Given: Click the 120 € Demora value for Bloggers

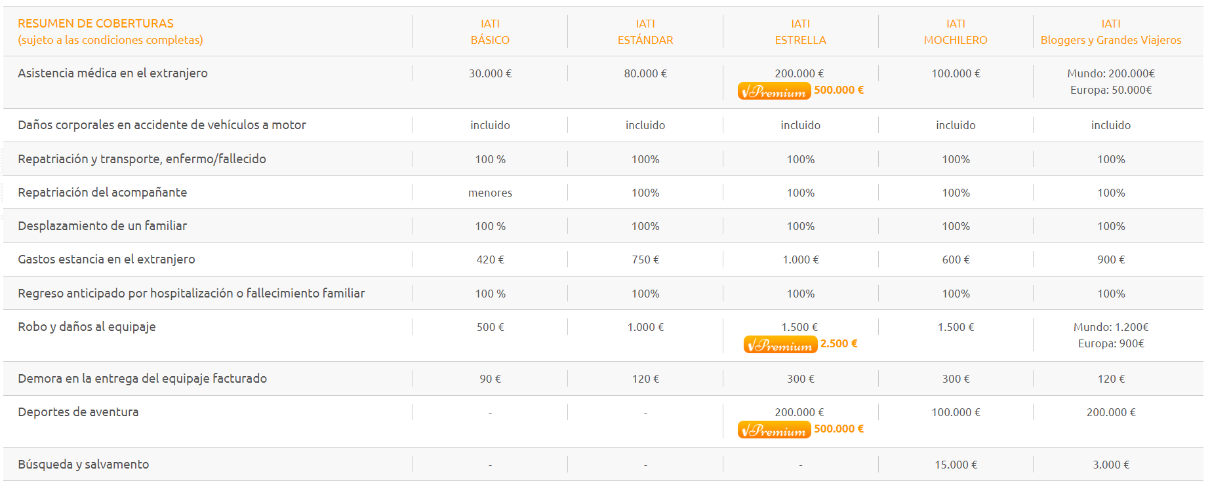Looking at the screenshot, I should point(1111,379).
